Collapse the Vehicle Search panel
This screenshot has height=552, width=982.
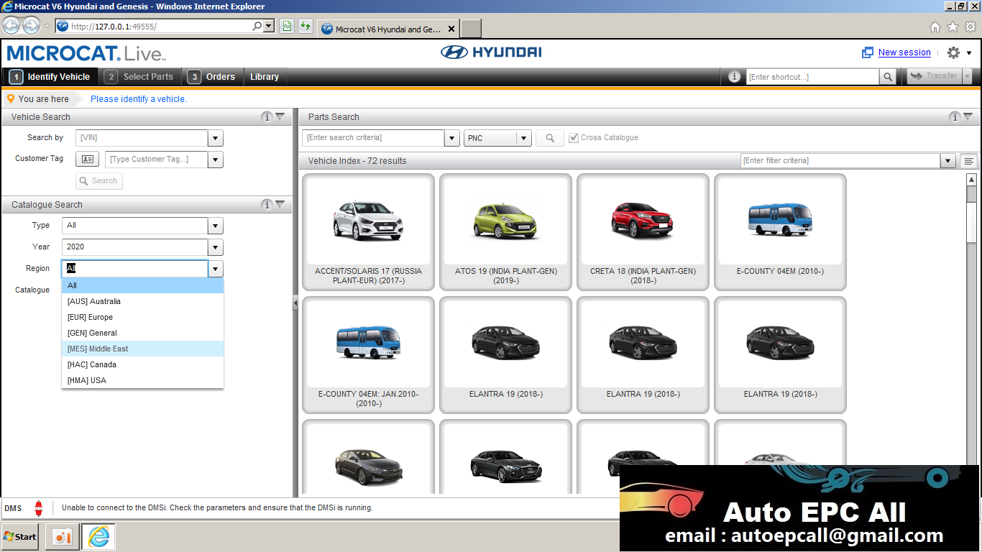click(x=280, y=117)
